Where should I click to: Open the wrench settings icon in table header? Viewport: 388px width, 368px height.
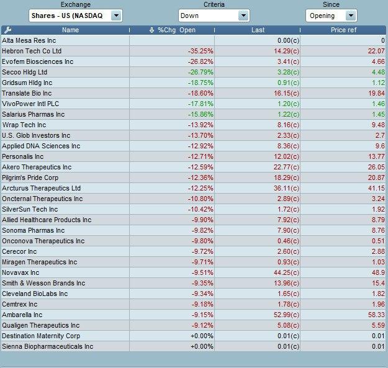7,30
